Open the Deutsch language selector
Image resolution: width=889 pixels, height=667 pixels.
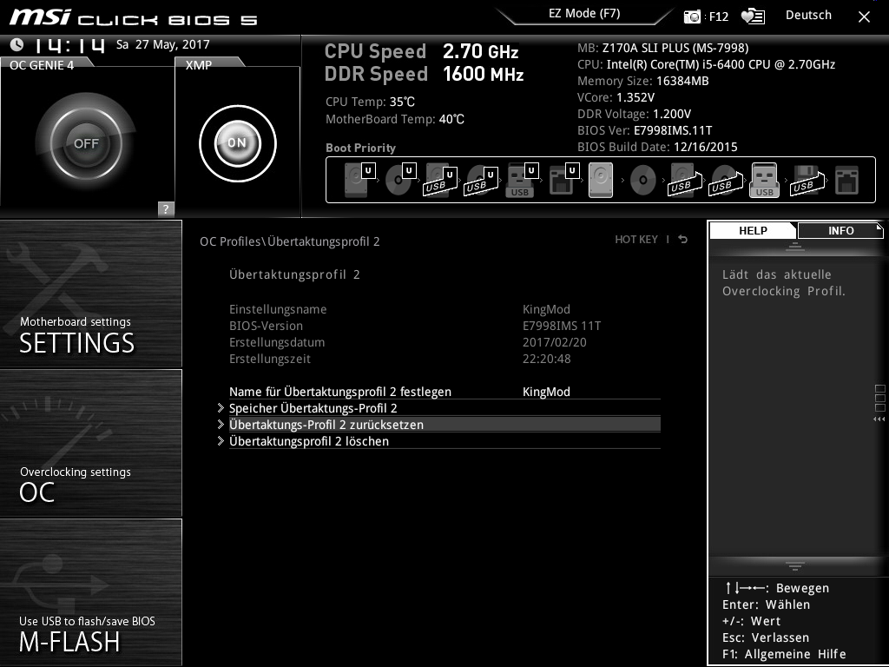[808, 16]
